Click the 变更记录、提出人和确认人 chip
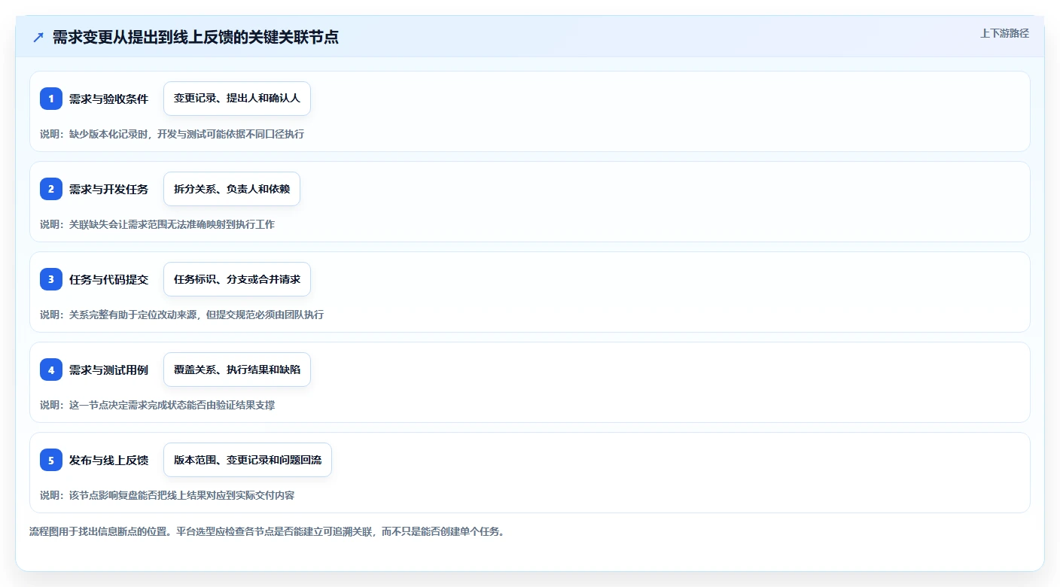1060x587 pixels. 237,99
